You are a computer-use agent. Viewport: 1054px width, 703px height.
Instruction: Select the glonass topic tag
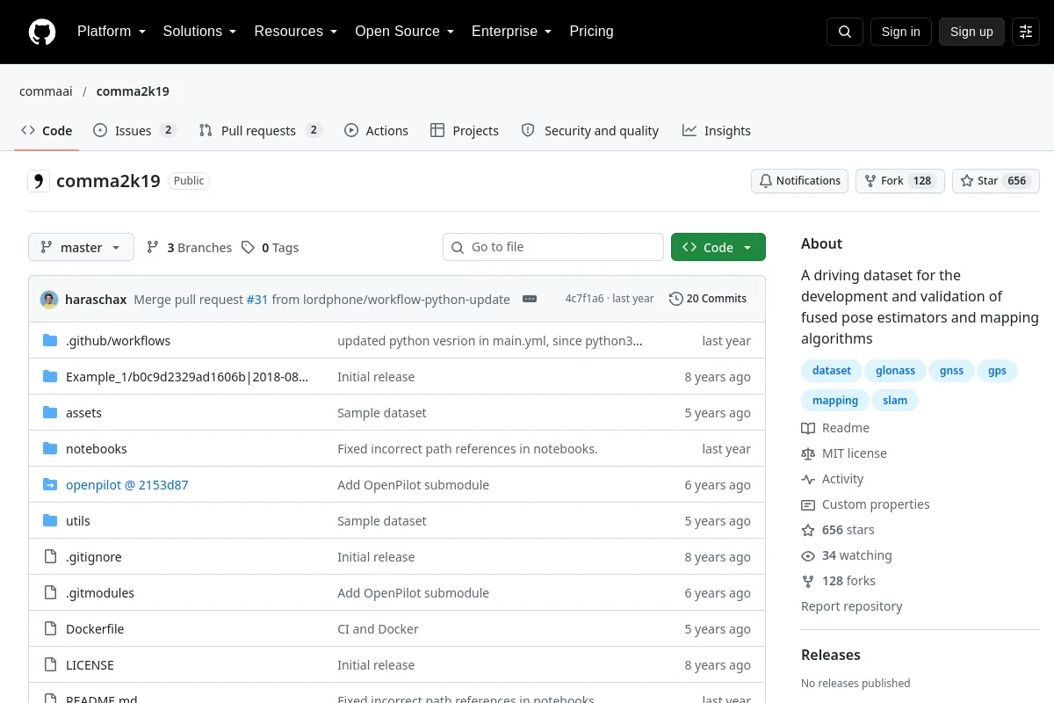click(895, 371)
